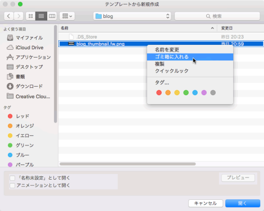Click the sidebar vertical scrollbar

(56, 74)
